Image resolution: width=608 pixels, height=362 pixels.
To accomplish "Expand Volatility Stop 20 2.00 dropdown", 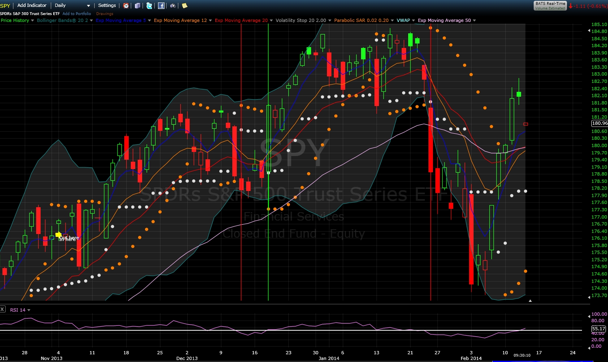I will [x=330, y=21].
